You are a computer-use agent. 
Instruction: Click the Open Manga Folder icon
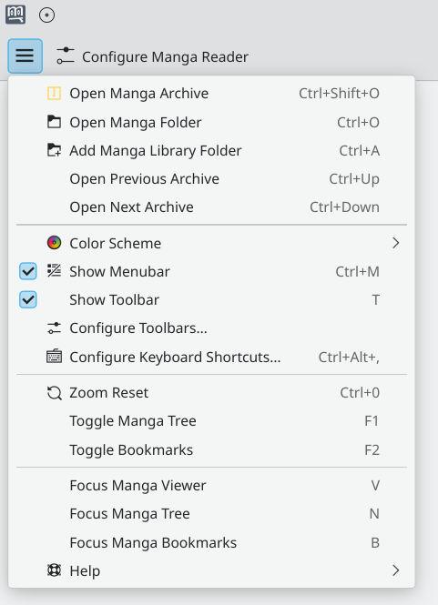pyautogui.click(x=54, y=122)
